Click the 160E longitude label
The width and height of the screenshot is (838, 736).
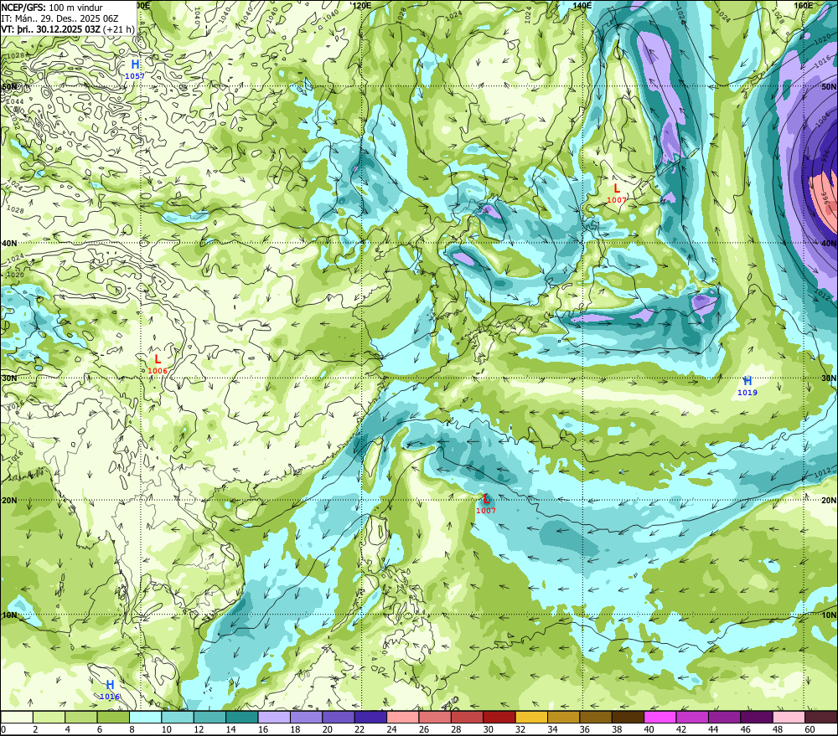click(804, 5)
